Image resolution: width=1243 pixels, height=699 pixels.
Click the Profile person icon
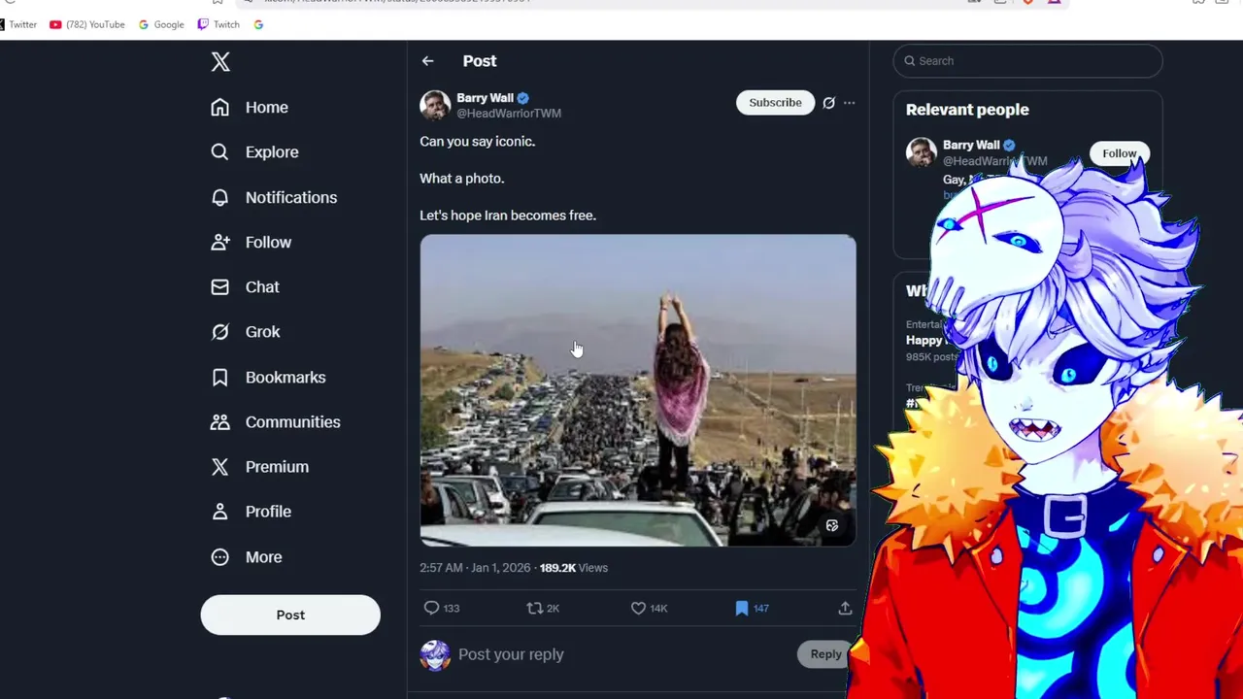pyautogui.click(x=220, y=512)
